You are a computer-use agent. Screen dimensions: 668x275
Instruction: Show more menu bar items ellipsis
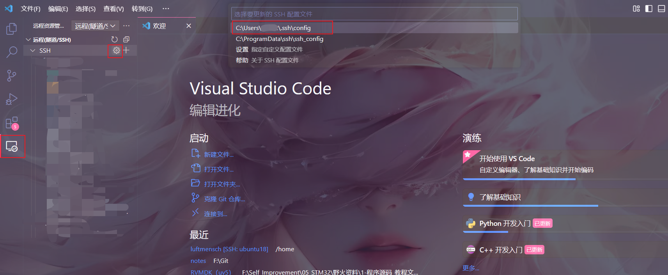point(166,9)
